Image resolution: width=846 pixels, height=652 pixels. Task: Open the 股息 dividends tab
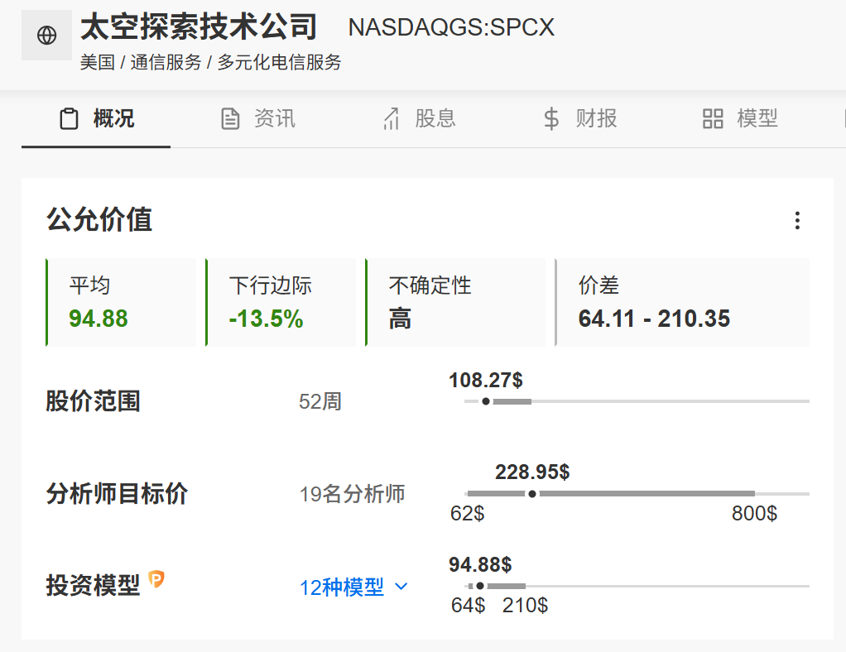419,118
